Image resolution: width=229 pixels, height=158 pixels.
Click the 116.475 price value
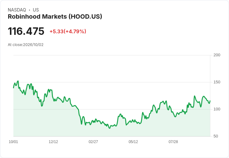tap(26, 31)
